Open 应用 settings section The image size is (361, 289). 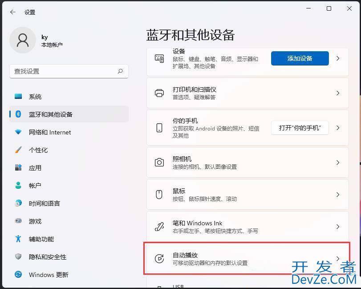coord(69,167)
